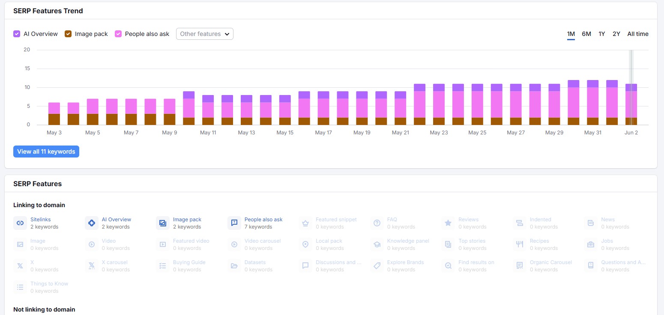The height and width of the screenshot is (315, 664).
Task: Disable the People also ask checkbox
Action: pos(118,34)
